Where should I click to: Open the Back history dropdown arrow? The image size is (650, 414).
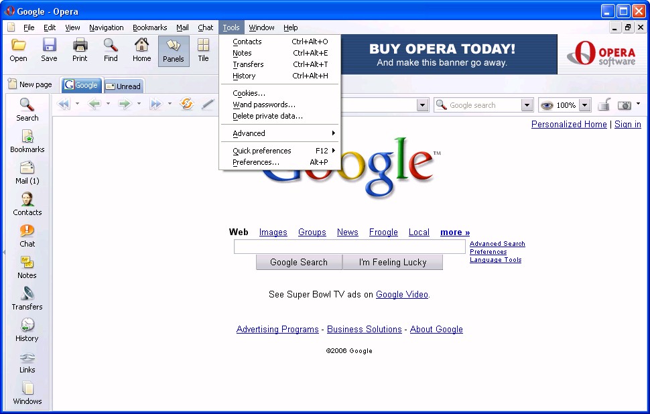108,104
